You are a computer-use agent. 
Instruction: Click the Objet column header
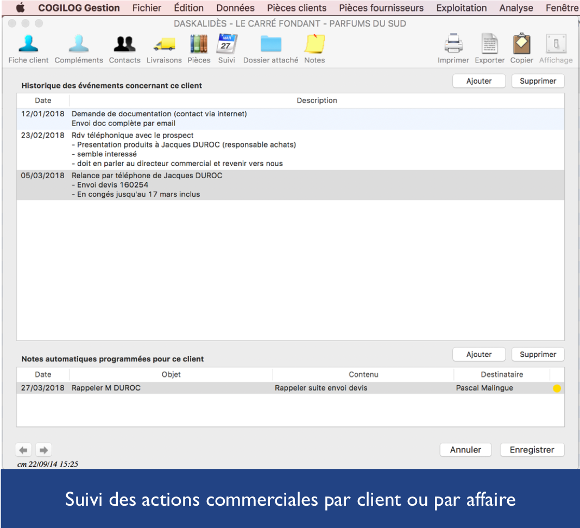pos(171,375)
